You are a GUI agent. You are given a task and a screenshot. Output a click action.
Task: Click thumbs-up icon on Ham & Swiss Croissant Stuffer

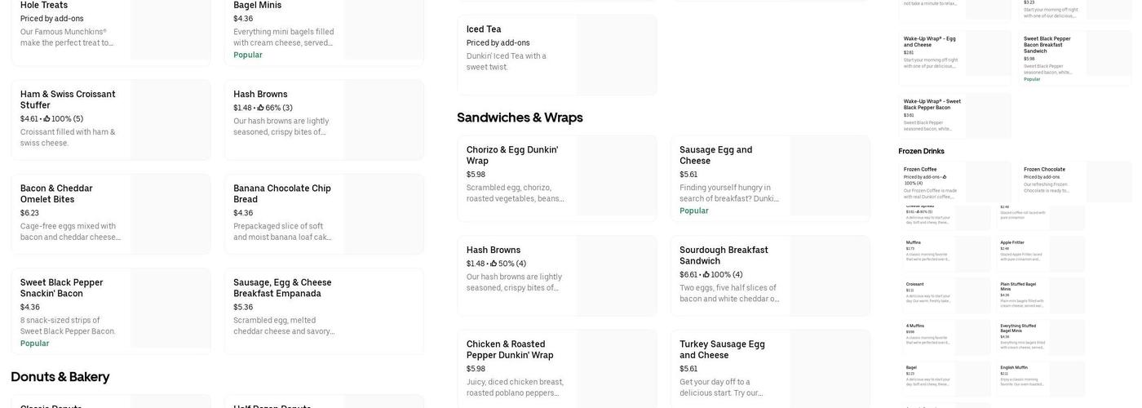(x=46, y=119)
